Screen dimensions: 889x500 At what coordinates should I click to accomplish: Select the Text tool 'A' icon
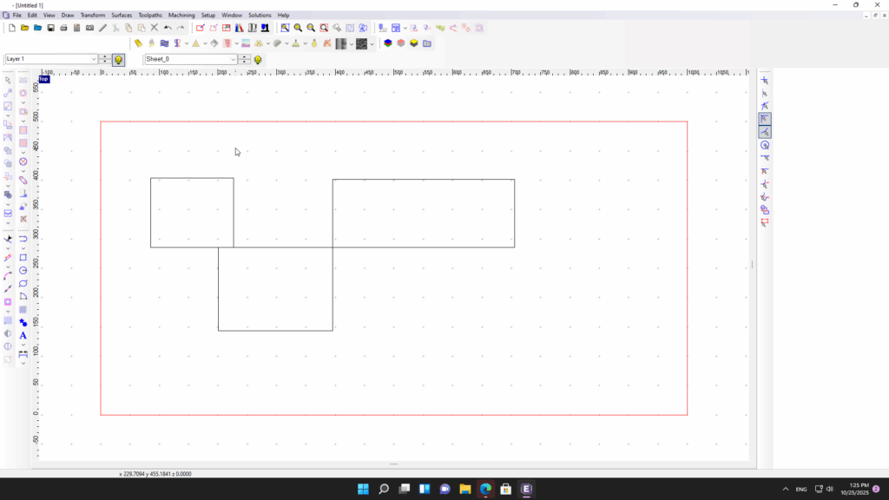click(x=23, y=335)
